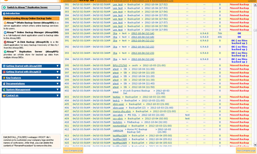
Task: Click the right Your Company Logo image
Action: coord(246,150)
